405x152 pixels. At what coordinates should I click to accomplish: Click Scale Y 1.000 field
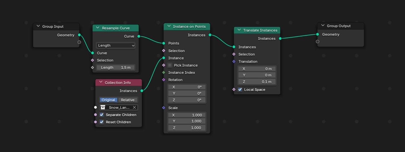click(x=187, y=121)
